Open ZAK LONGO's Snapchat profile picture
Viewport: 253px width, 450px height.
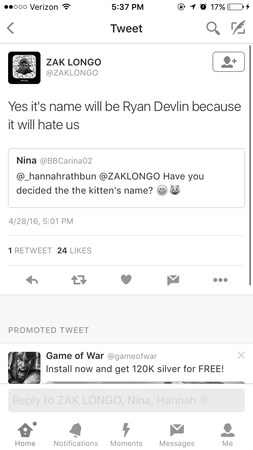coord(24,68)
